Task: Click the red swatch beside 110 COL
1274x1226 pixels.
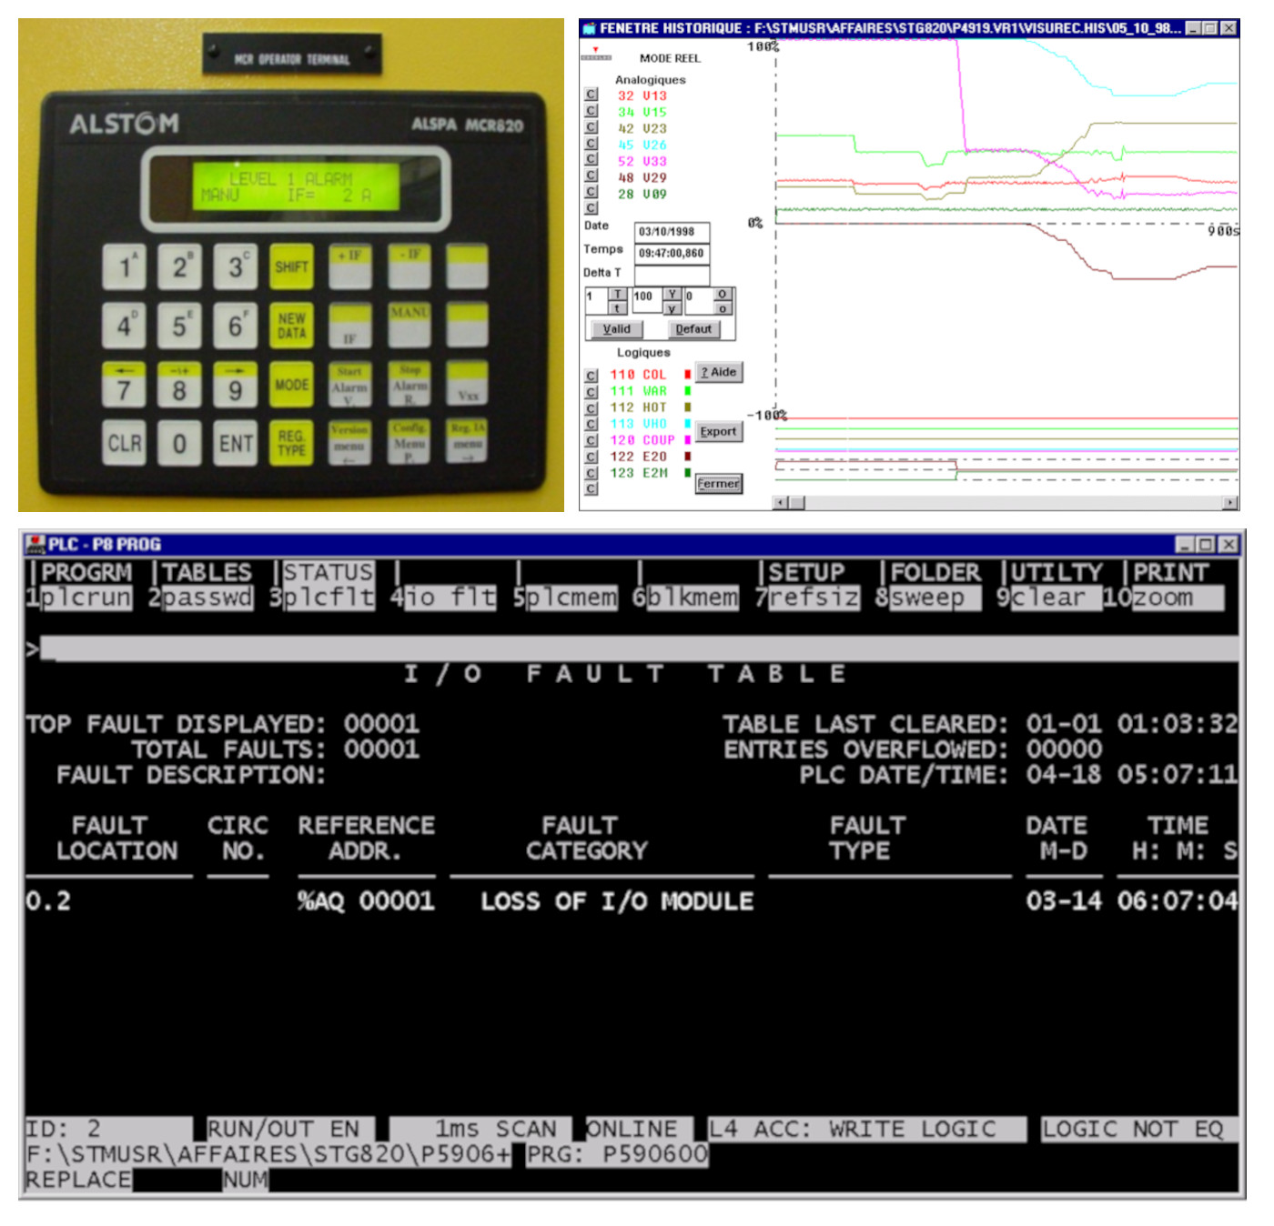Action: [x=687, y=375]
